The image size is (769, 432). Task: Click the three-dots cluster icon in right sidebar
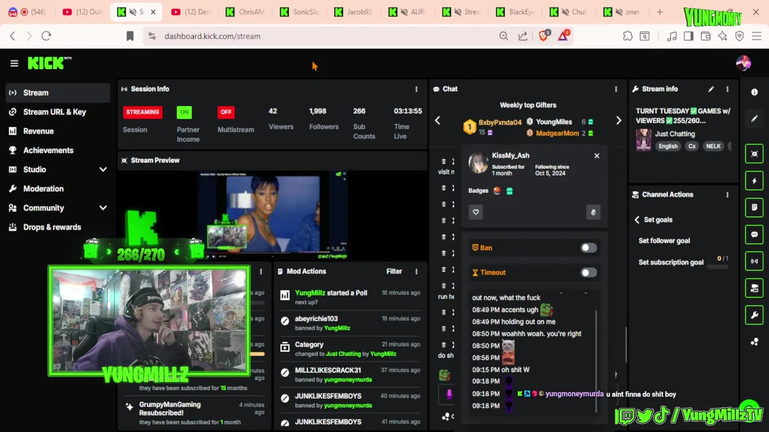point(755,342)
